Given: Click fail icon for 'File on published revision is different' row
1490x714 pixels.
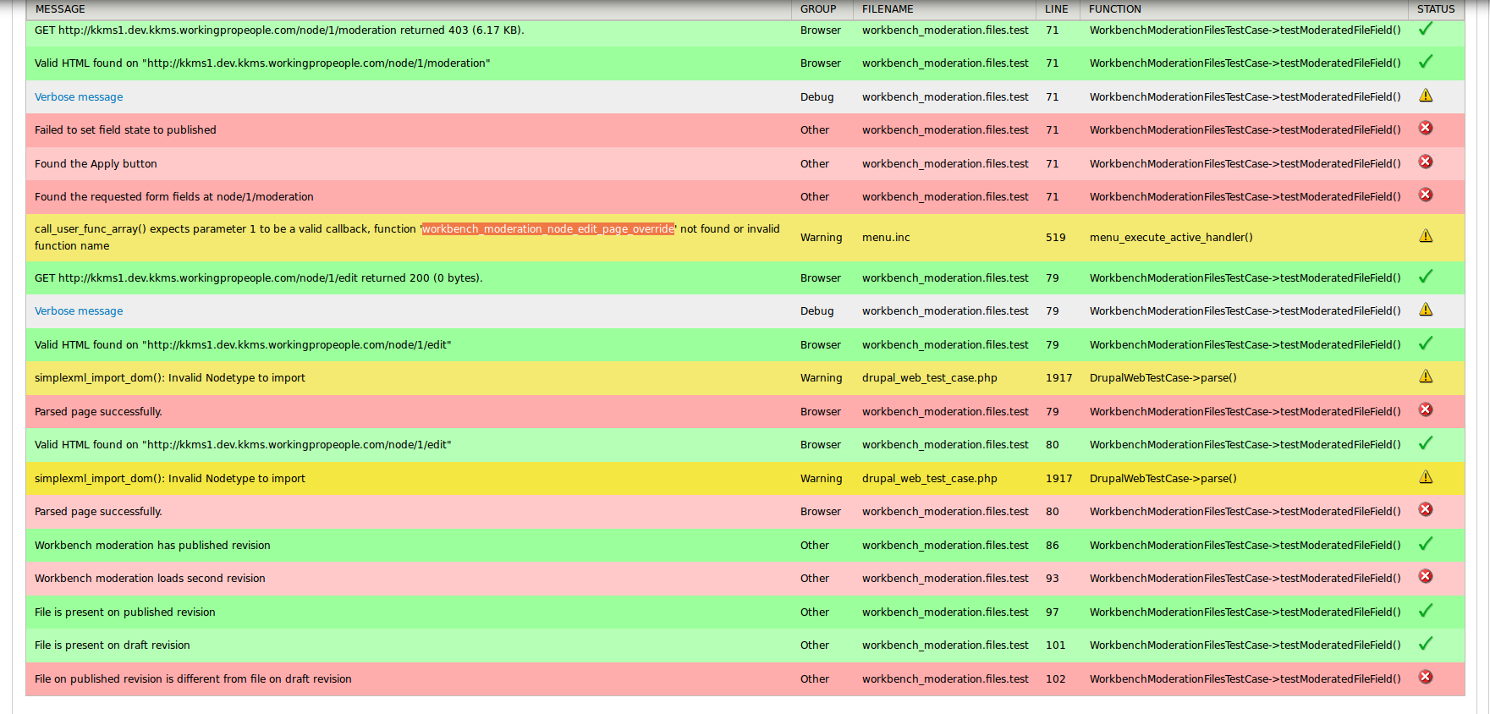Looking at the screenshot, I should [1426, 677].
